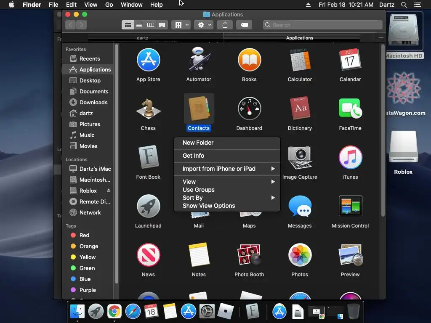Switch Finder to list view
This screenshot has width=431, height=323.
point(139,25)
